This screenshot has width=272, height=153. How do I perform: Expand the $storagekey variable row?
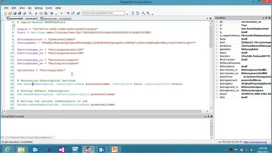[217, 84]
